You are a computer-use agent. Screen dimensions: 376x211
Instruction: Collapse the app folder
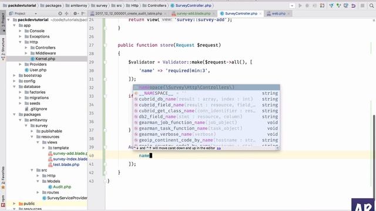[x=14, y=25]
